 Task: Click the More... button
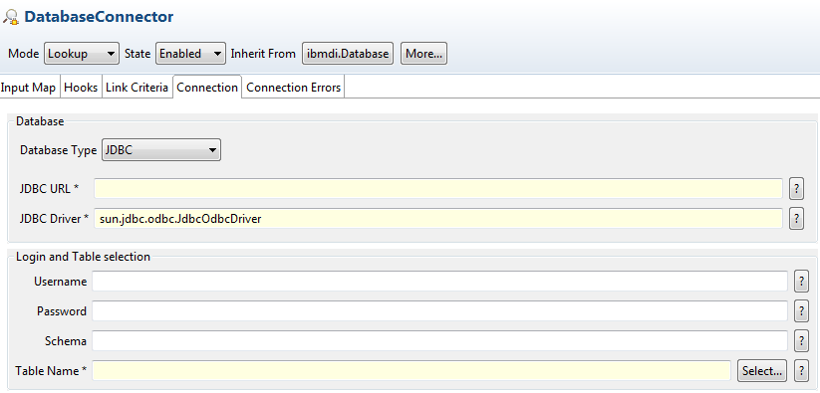click(423, 54)
